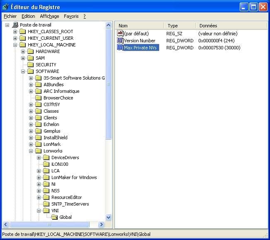This screenshot has height=240, width=270.
Task: Click the BrowserChoice folder icon
Action: 38,98
